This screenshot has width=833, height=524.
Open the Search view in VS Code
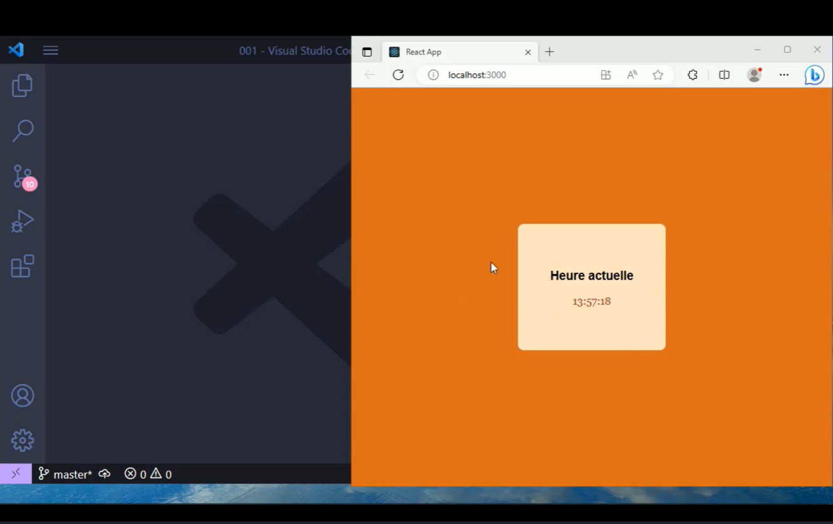(22, 130)
